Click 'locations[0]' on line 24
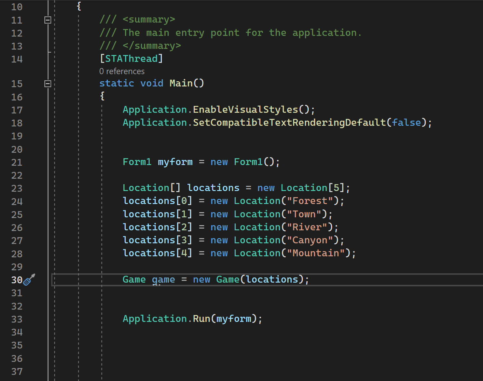The image size is (483, 381). (x=157, y=201)
